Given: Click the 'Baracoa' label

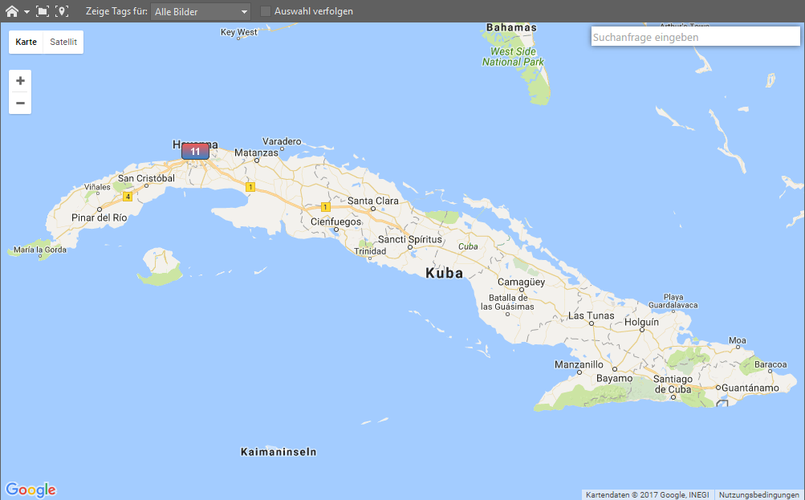Looking at the screenshot, I should coord(770,364).
